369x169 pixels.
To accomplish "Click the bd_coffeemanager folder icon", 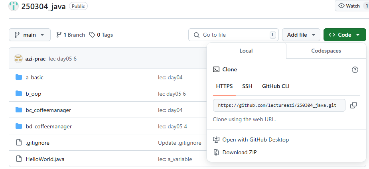I will click(19, 126).
